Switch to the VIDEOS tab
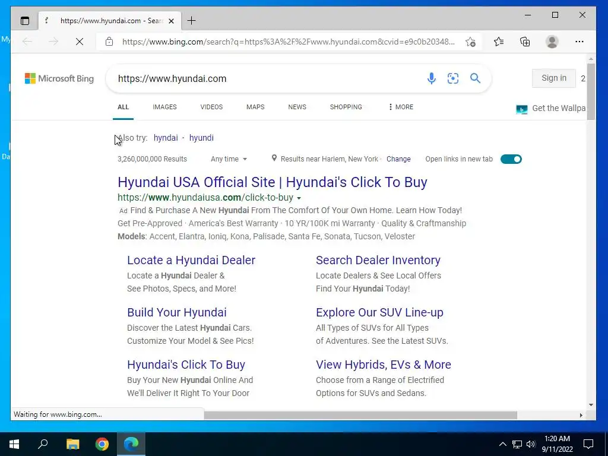 (x=211, y=107)
